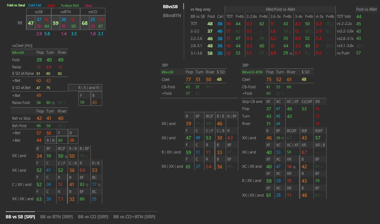Click the active BB vs SB [SRP] tab
Image resolution: width=380 pixels, height=224 pixels.
click(x=20, y=217)
